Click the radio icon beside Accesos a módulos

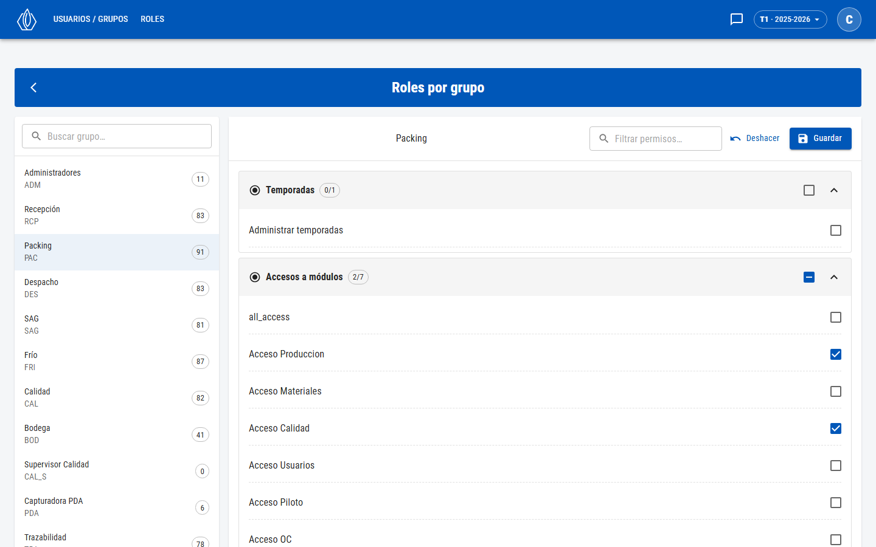click(255, 277)
